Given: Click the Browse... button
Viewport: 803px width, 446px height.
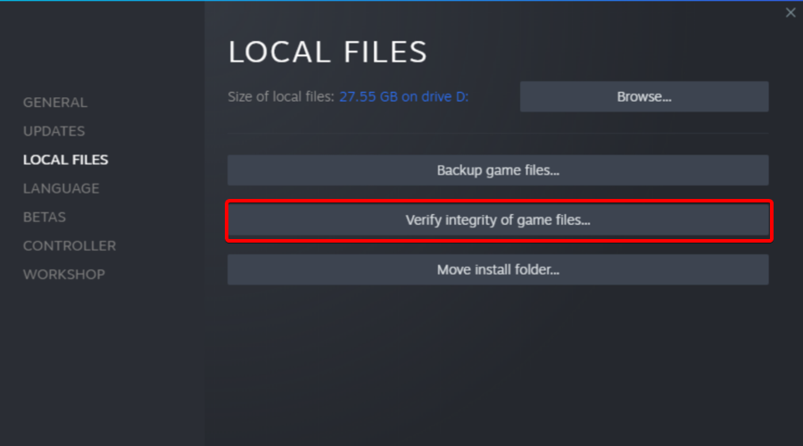Looking at the screenshot, I should pyautogui.click(x=644, y=96).
